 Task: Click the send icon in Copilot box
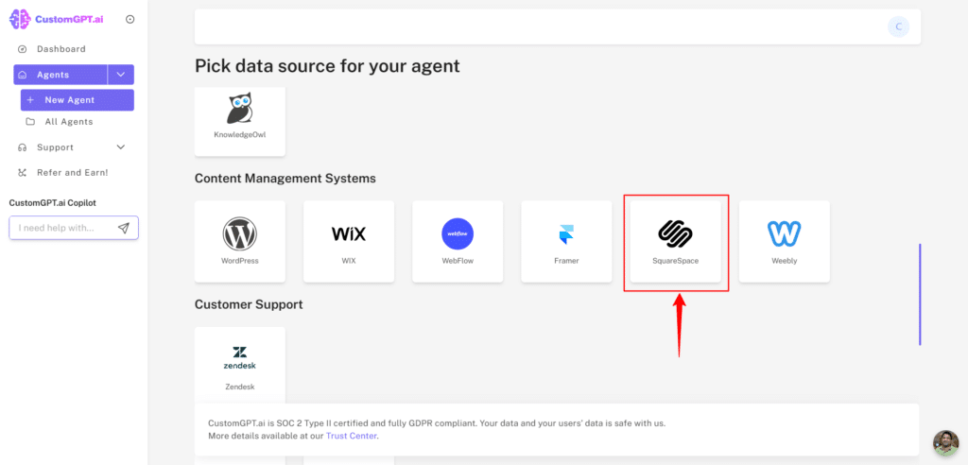(124, 228)
